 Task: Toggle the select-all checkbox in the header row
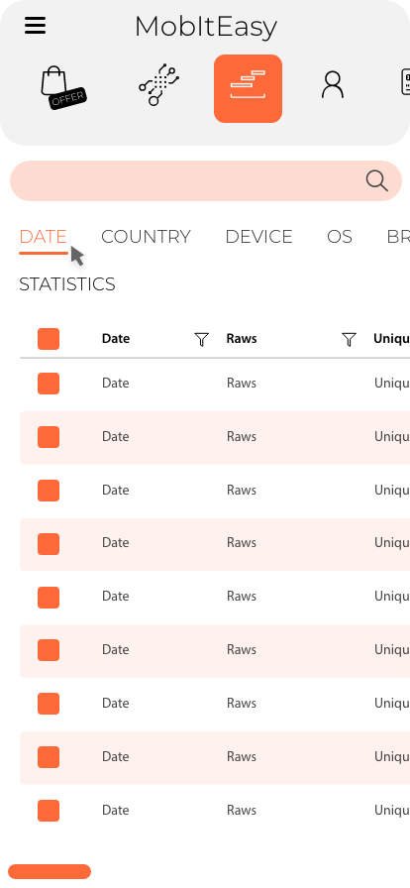point(49,339)
